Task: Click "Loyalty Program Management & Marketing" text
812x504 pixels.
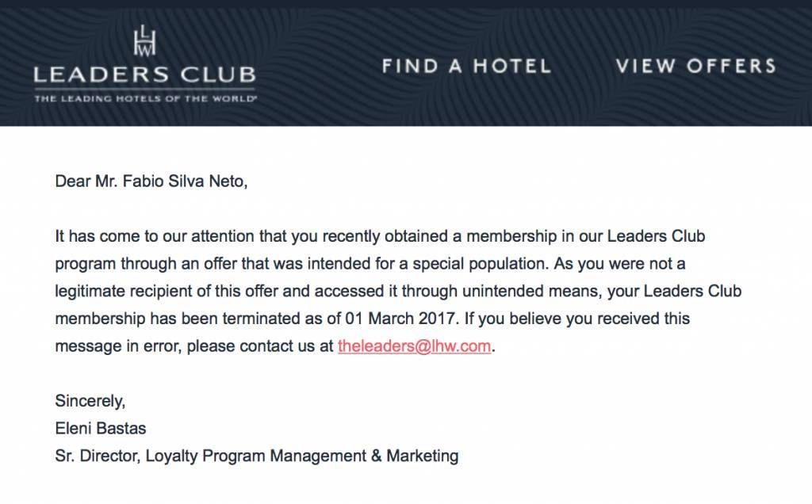Action: 302,456
